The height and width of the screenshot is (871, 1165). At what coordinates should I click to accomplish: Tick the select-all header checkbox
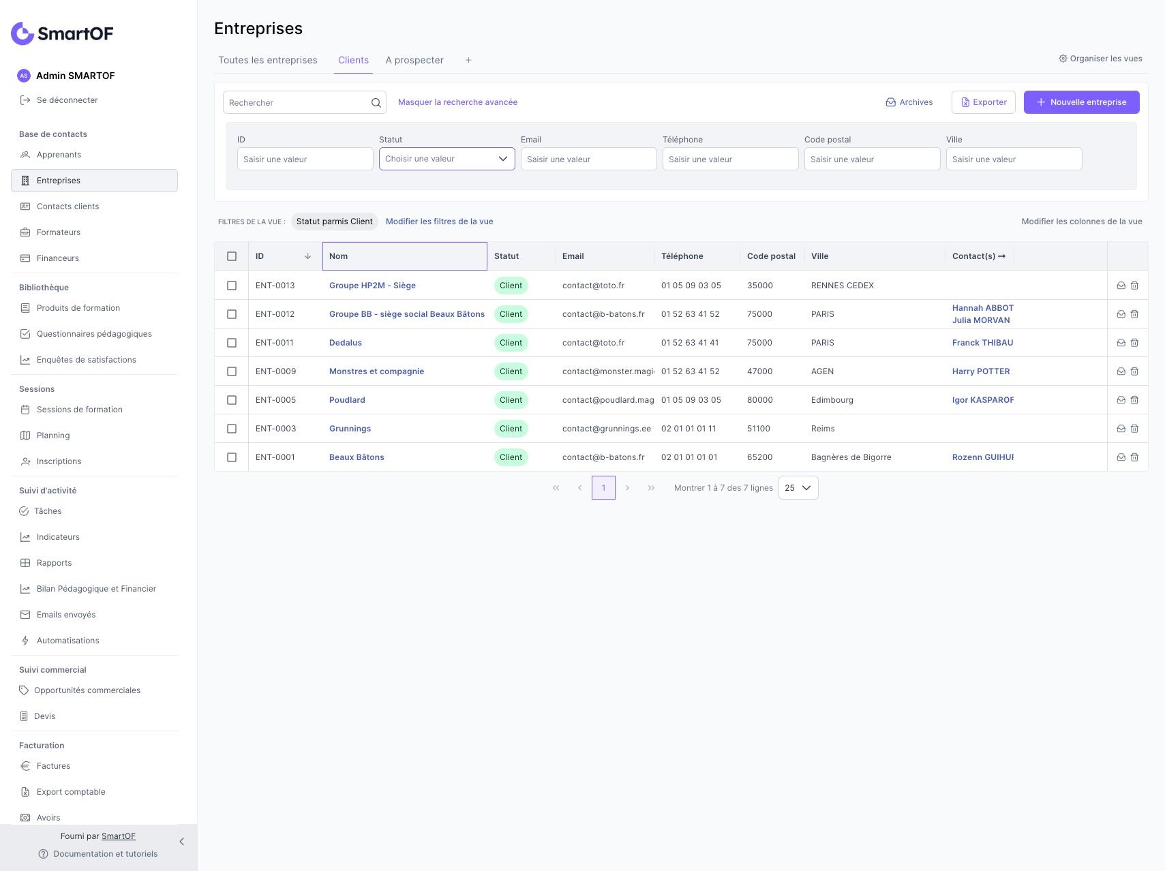[232, 256]
